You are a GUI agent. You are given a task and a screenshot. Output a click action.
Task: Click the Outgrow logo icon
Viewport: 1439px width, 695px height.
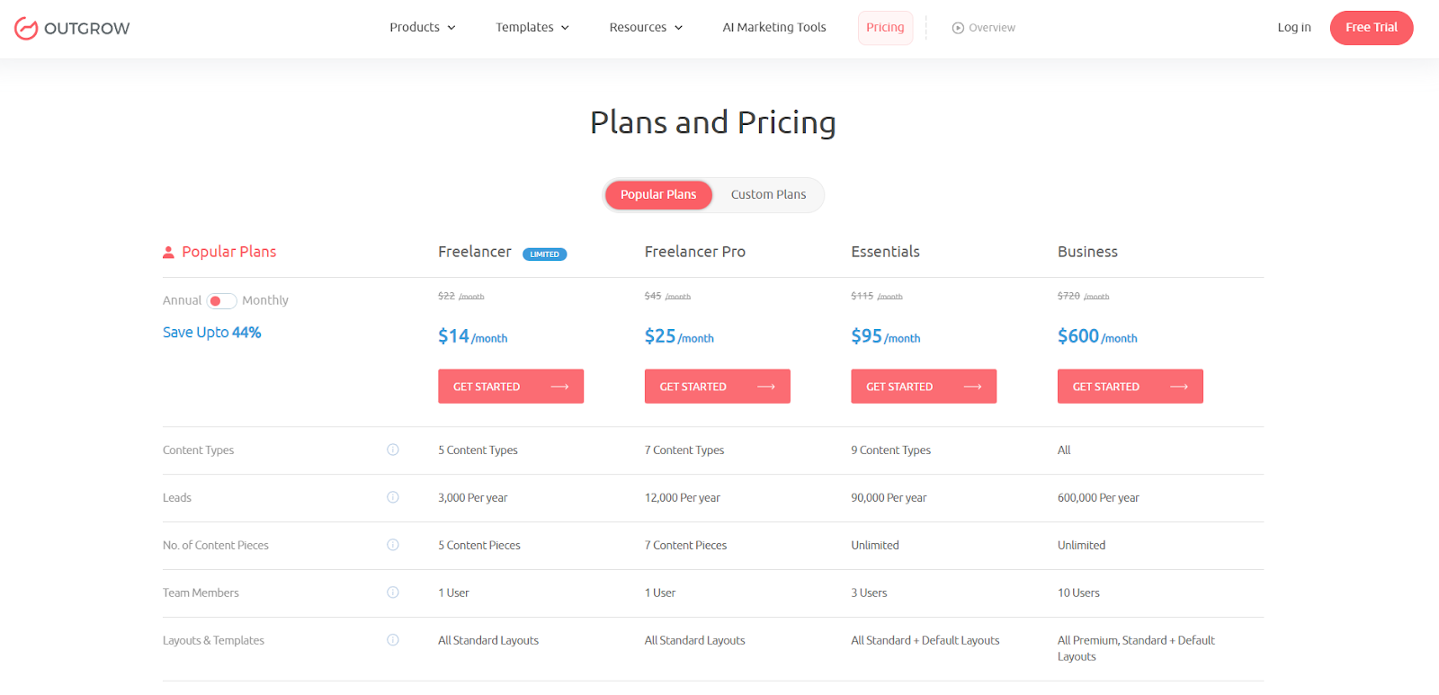[x=26, y=29]
